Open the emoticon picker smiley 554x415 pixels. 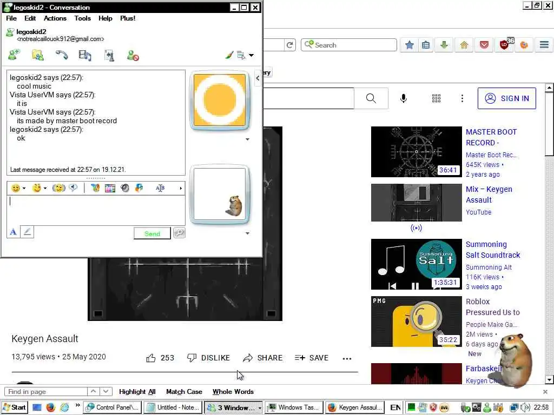pyautogui.click(x=16, y=188)
